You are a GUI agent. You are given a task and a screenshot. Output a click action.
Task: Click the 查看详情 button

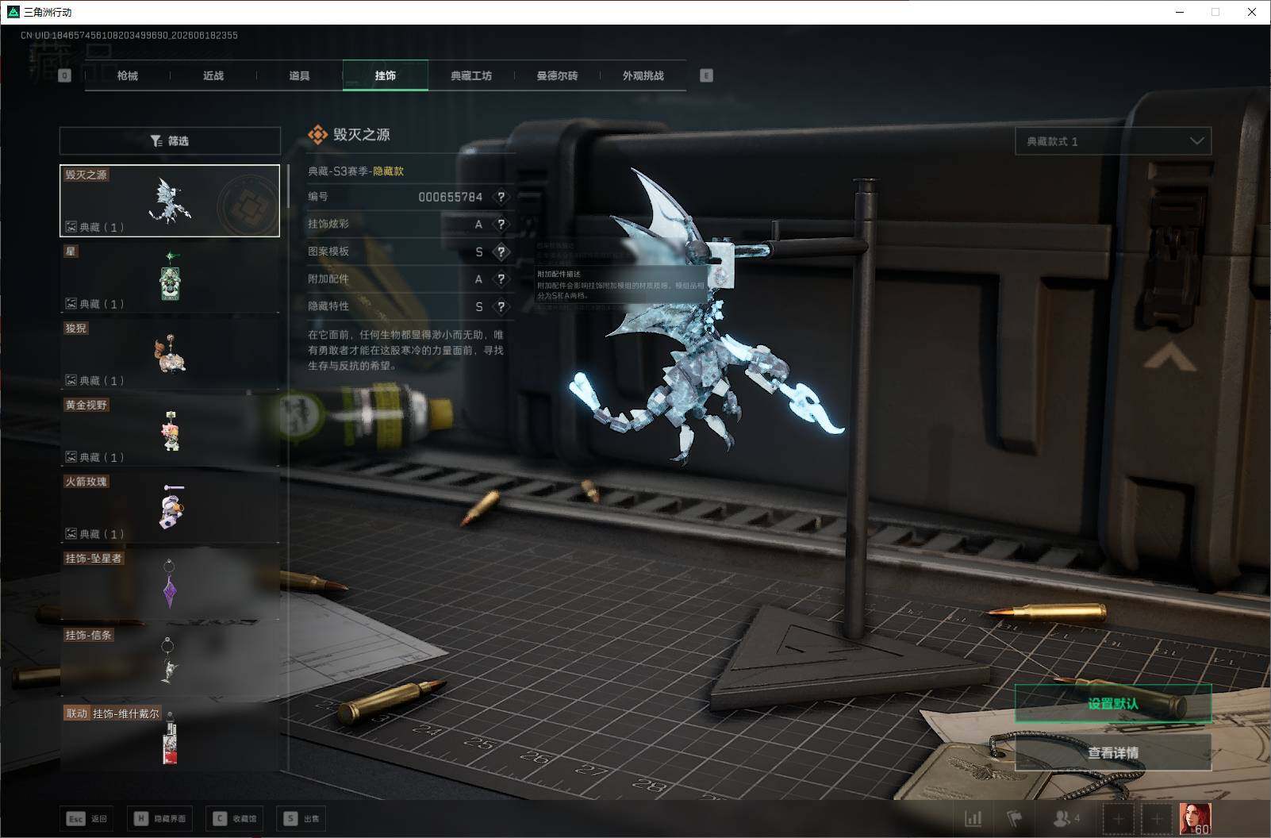1113,752
